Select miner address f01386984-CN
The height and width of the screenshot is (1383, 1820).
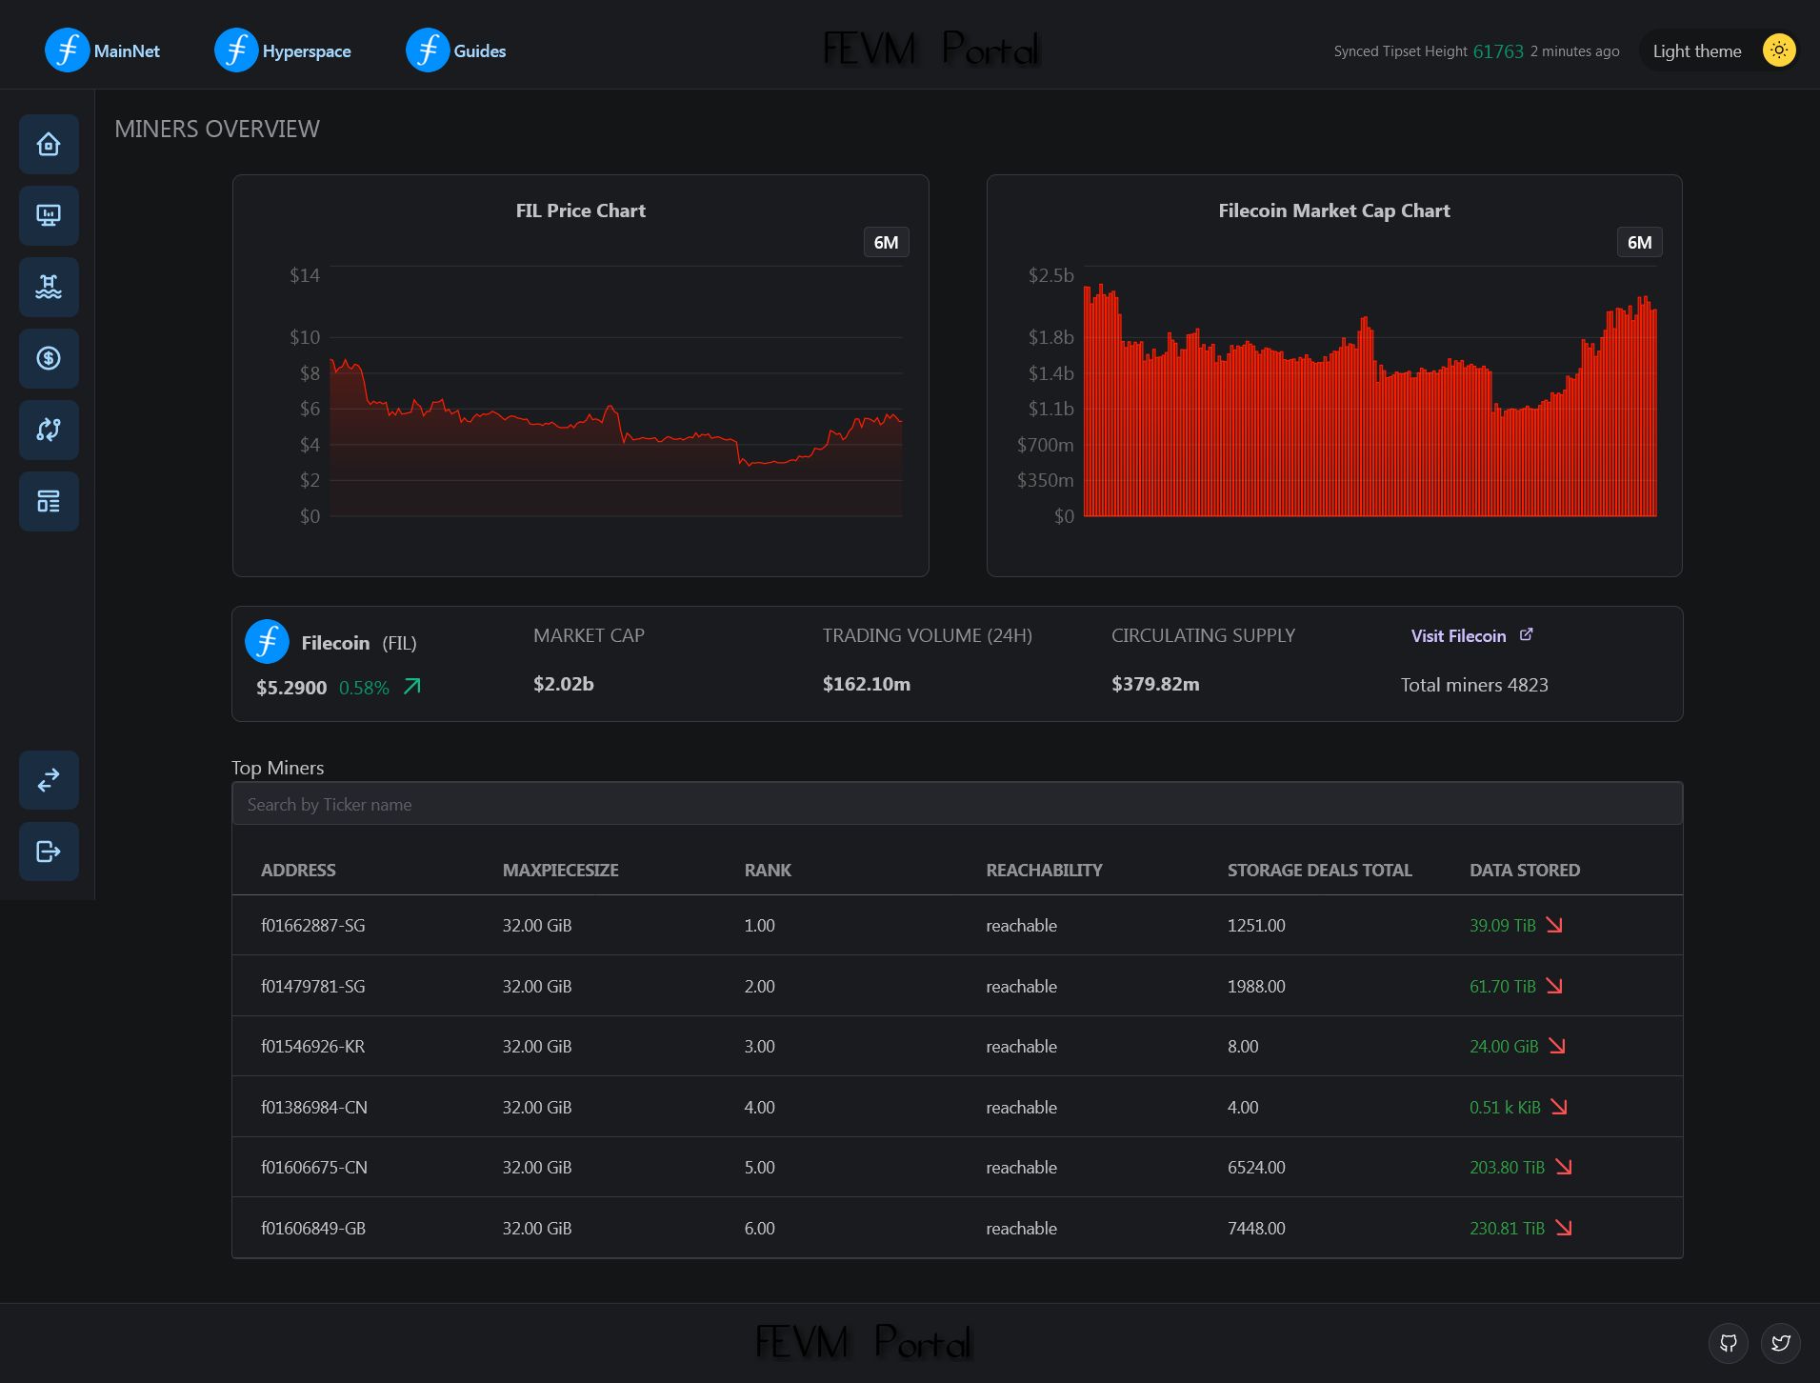[x=313, y=1107]
